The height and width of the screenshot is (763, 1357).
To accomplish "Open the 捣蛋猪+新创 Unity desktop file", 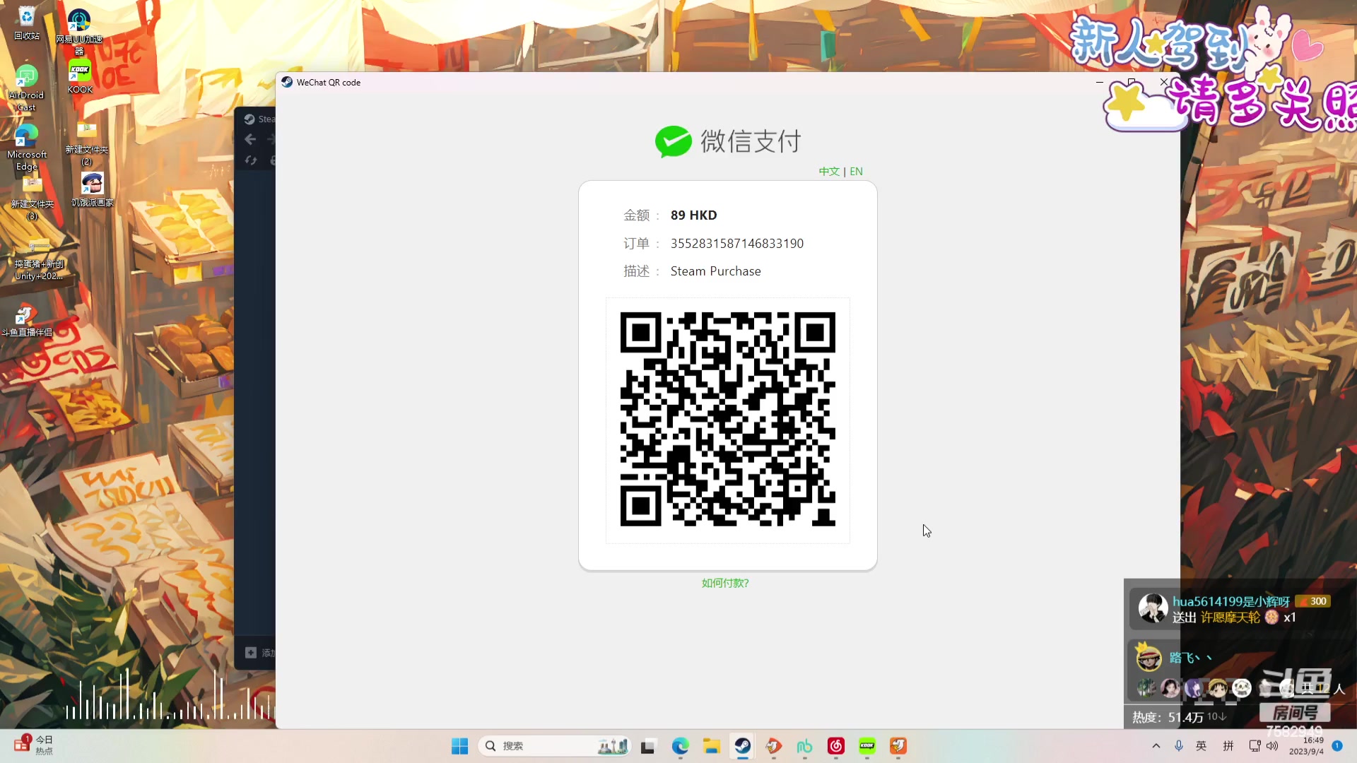I will pyautogui.click(x=39, y=259).
